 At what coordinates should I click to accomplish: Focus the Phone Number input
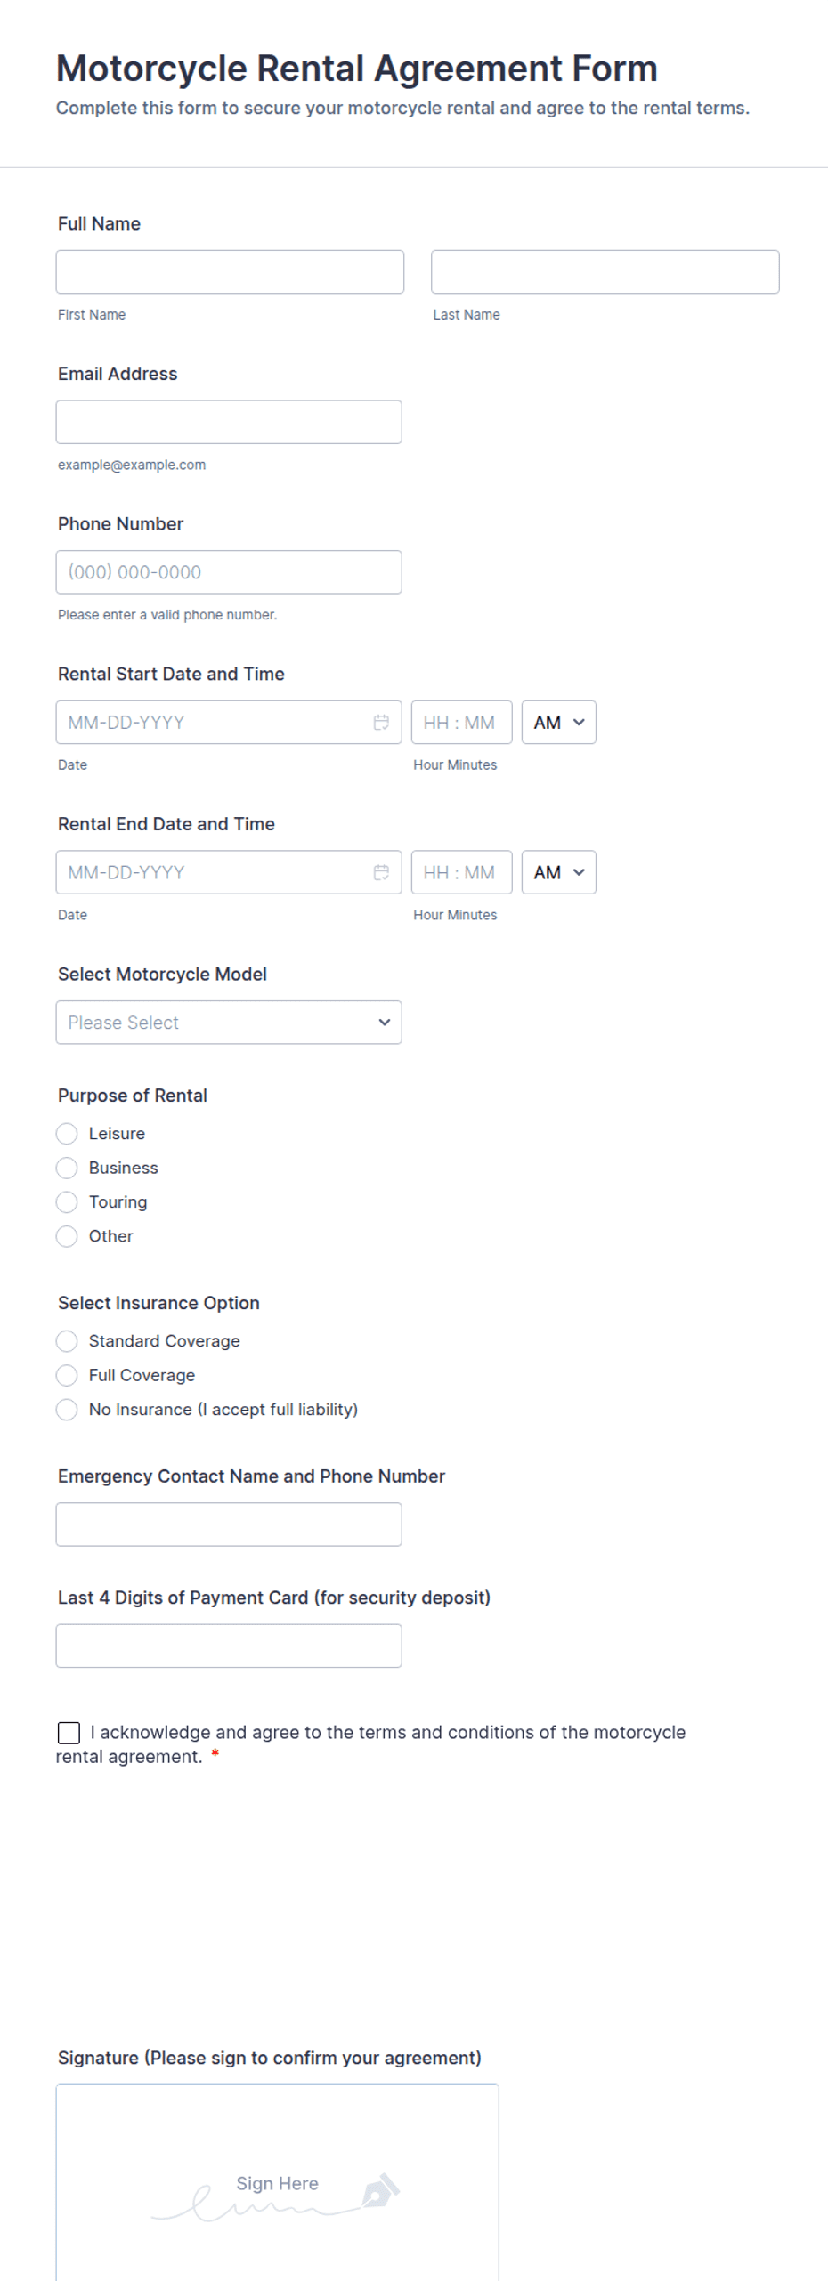click(229, 571)
